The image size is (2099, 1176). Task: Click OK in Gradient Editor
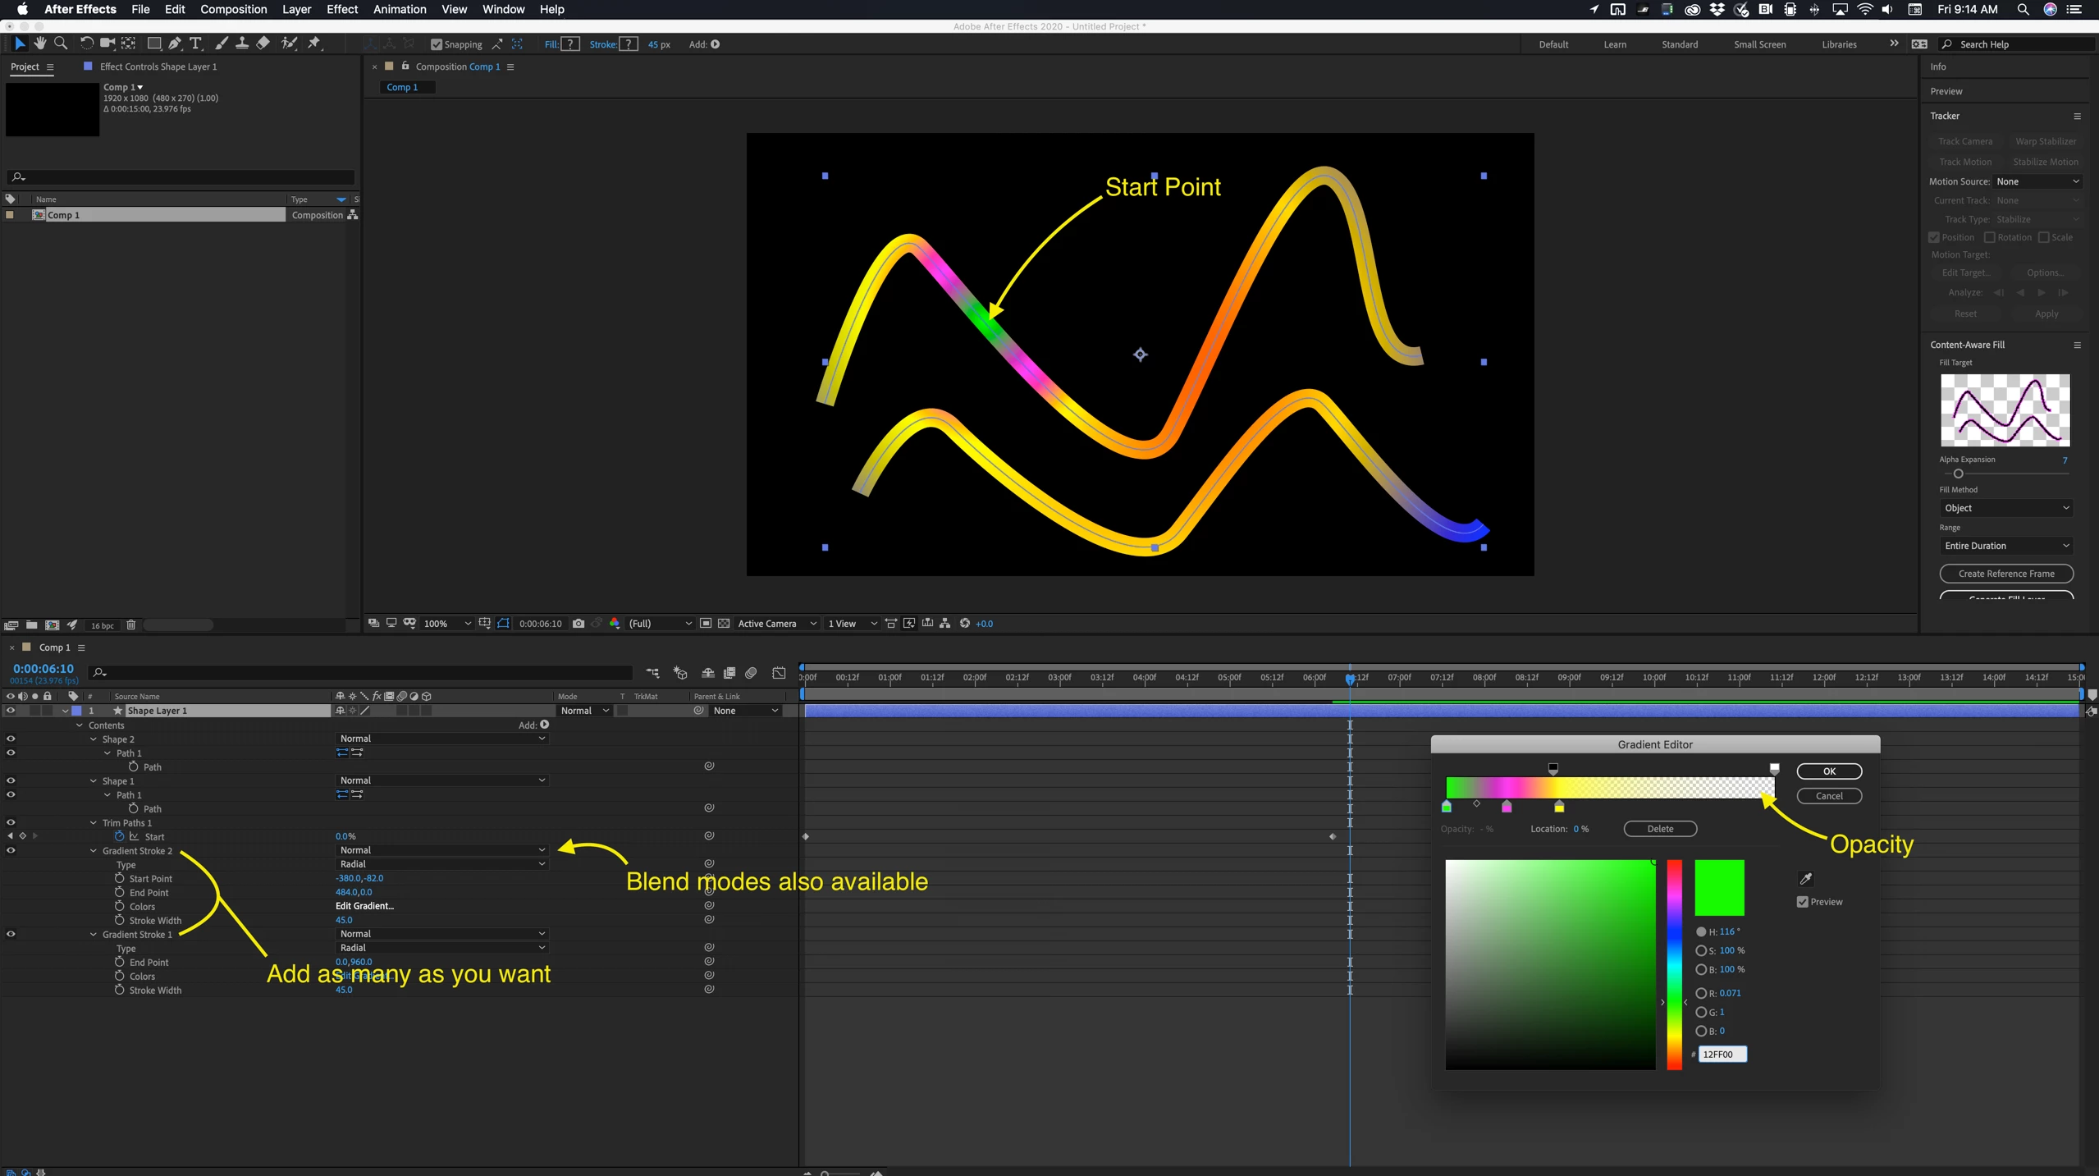tap(1828, 771)
